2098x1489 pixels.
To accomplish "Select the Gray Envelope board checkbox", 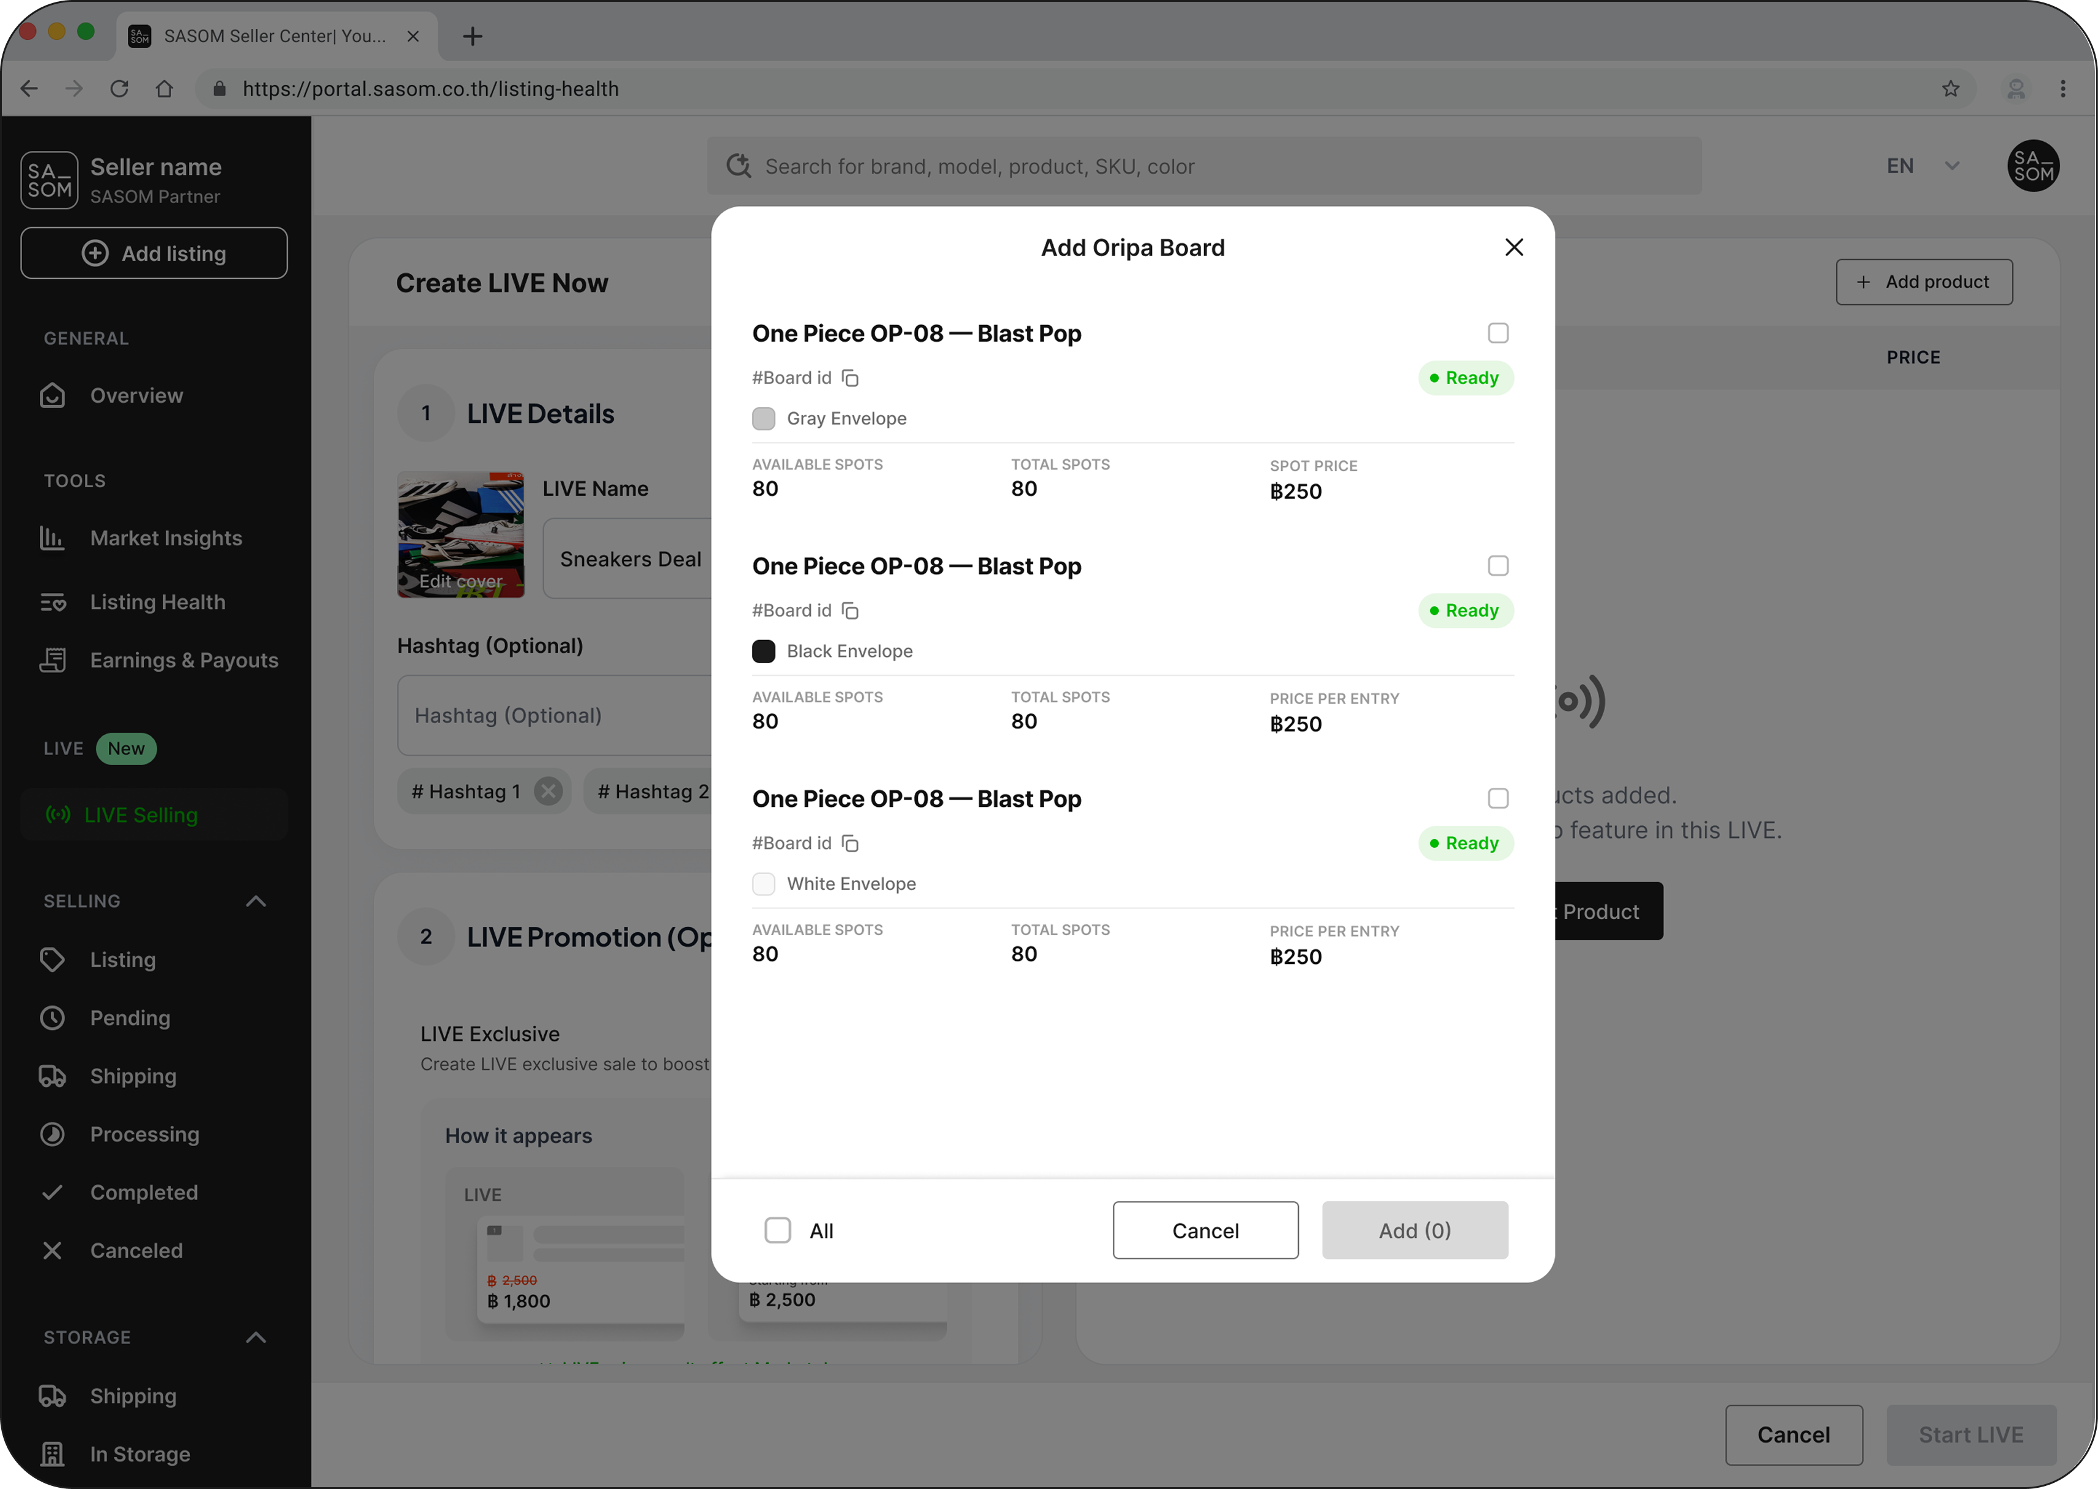I will point(1498,333).
